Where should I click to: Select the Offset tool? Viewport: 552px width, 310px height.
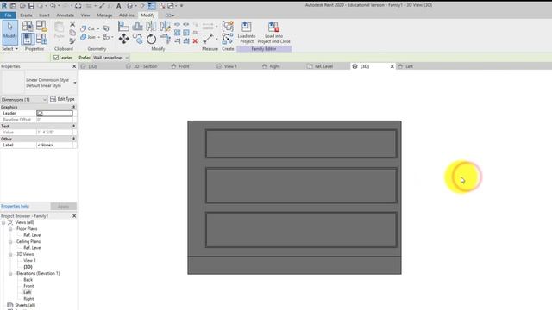[x=137, y=26]
